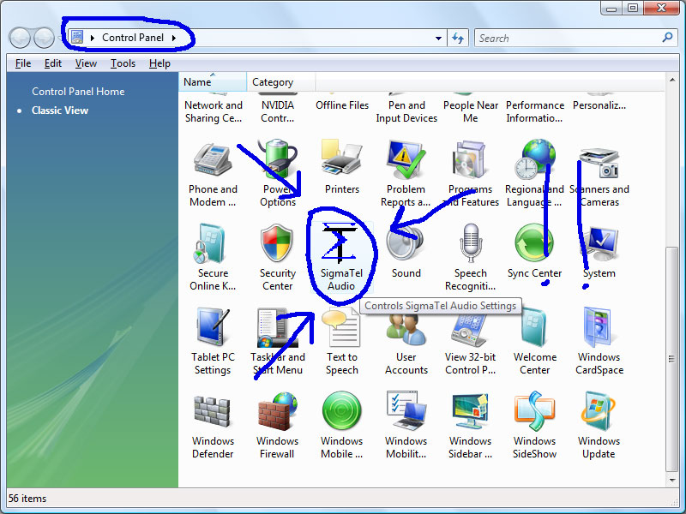Open the Sound settings icon
This screenshot has height=514, width=686.
click(406, 252)
